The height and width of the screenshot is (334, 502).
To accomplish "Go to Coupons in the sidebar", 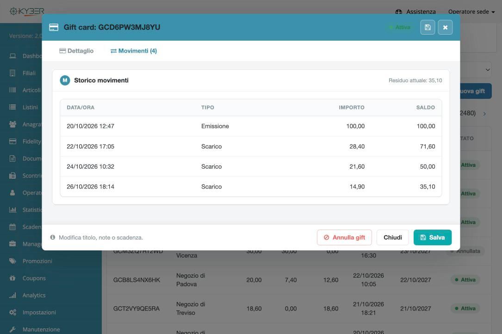I will (34, 278).
